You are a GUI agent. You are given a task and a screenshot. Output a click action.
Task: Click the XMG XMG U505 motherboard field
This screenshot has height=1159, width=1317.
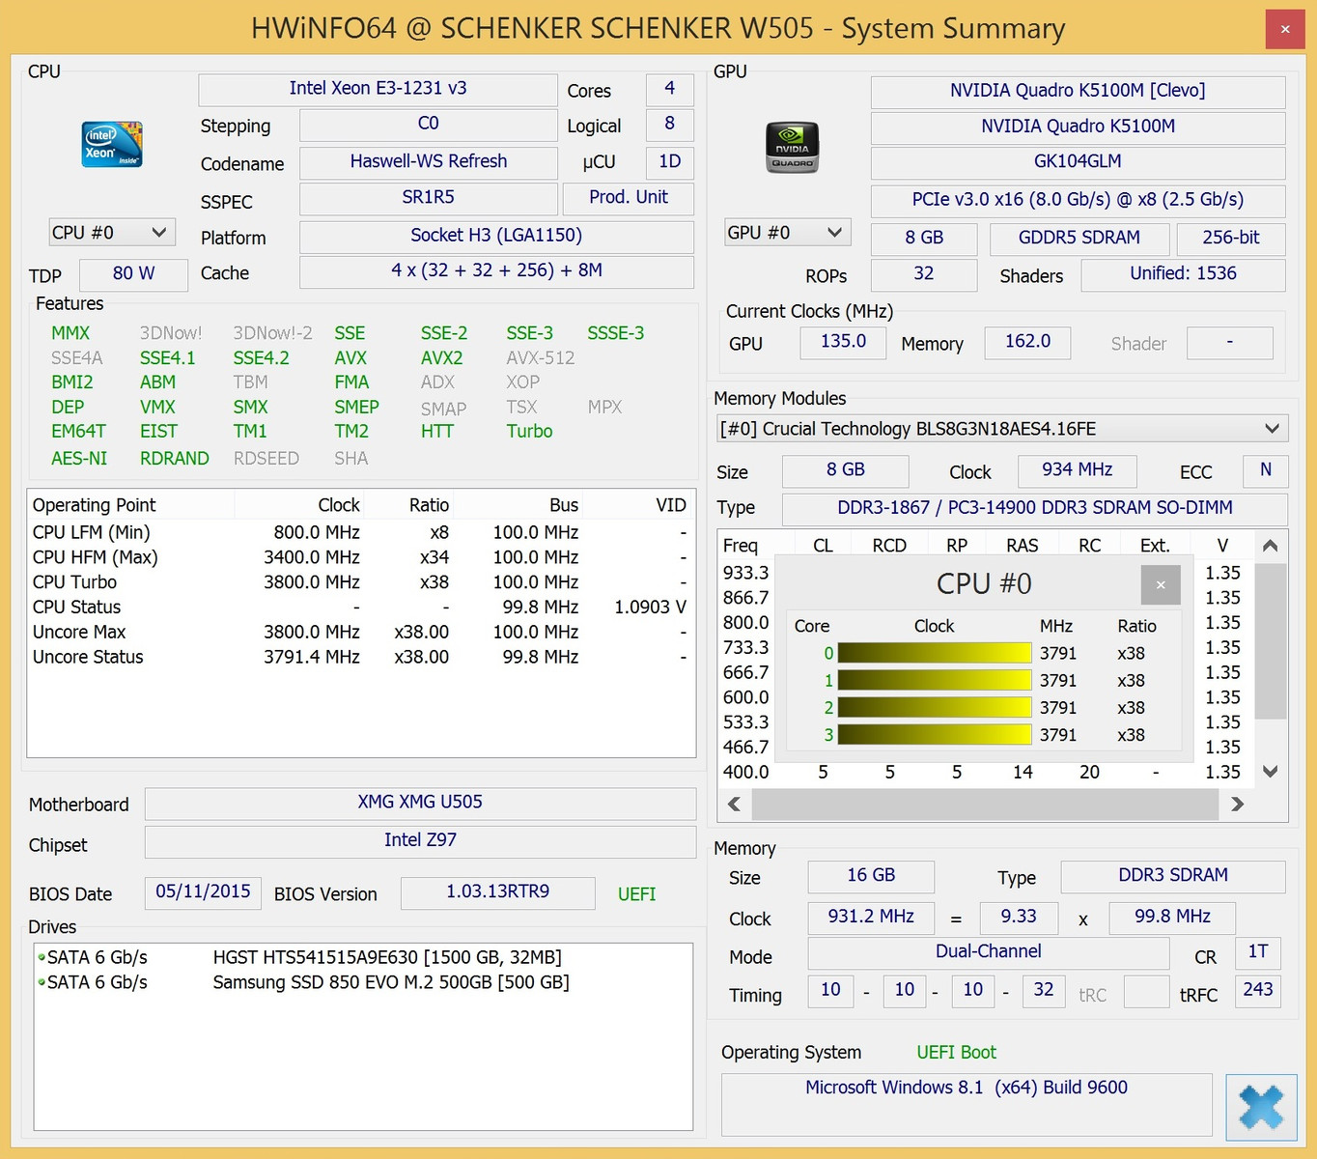tap(420, 803)
